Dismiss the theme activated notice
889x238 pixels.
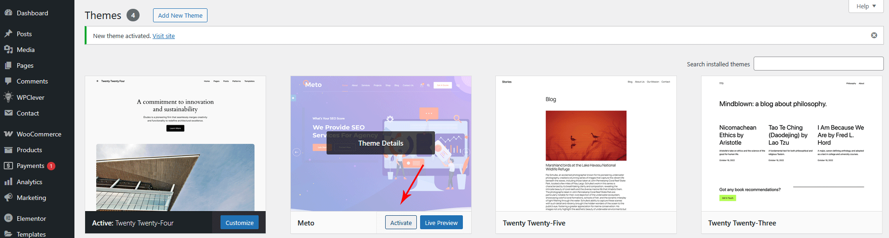click(874, 35)
